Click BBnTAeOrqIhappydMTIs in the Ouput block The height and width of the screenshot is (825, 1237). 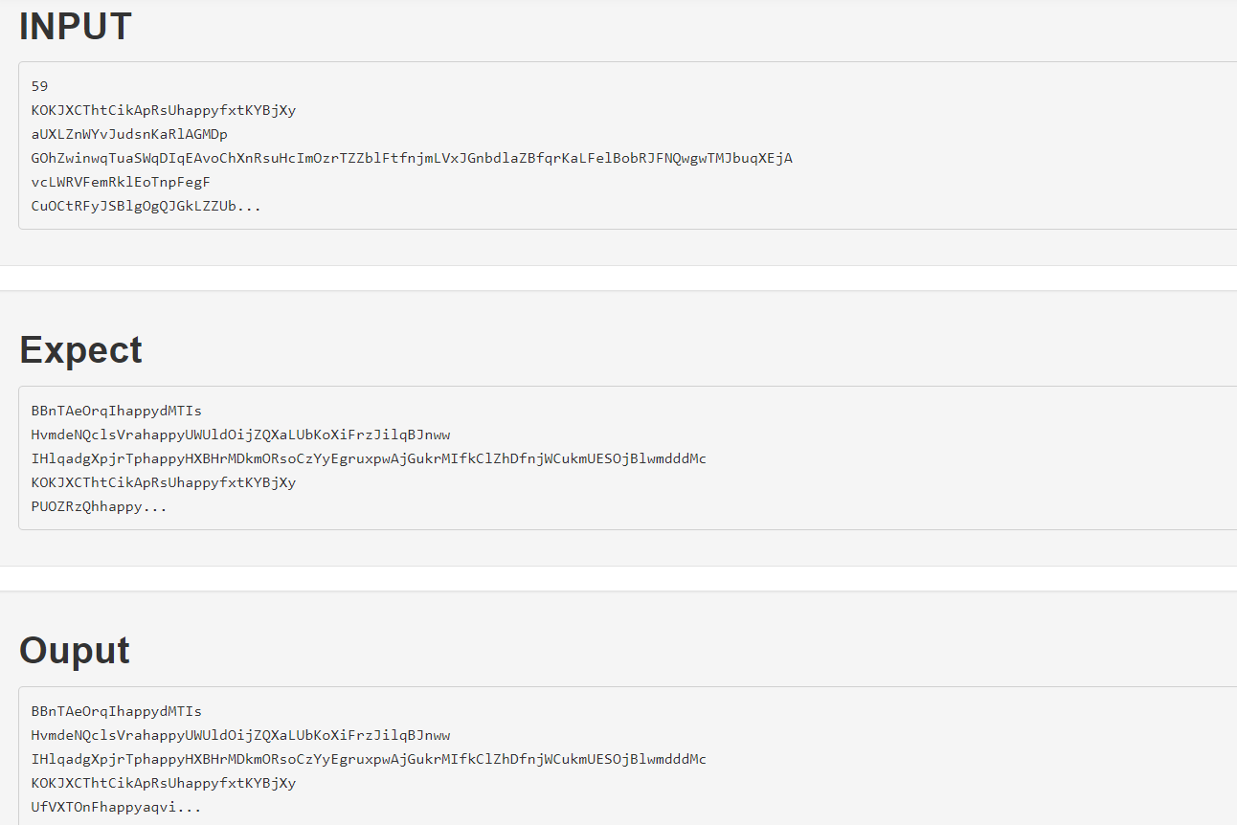tap(116, 712)
